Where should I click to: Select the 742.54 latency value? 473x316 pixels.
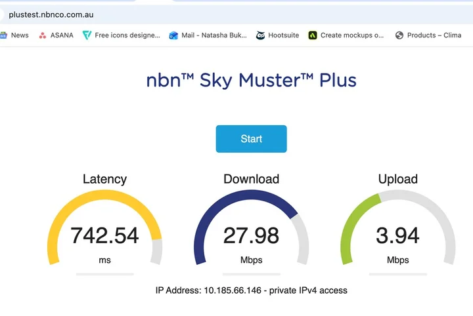[104, 235]
